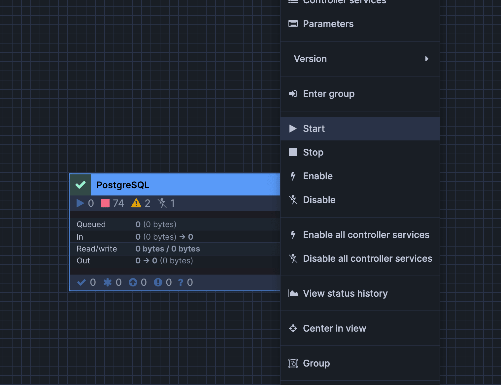The width and height of the screenshot is (501, 385).
Task: Click the Enter group arrow icon
Action: (x=293, y=94)
